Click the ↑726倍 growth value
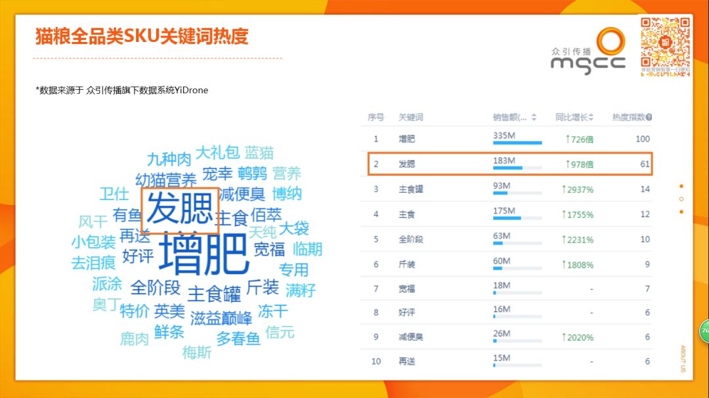709x398 pixels. 579,139
